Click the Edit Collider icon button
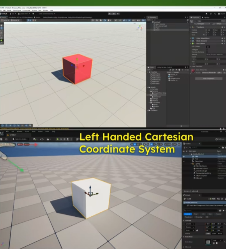The height and width of the screenshot is (249, 226). coord(208,47)
